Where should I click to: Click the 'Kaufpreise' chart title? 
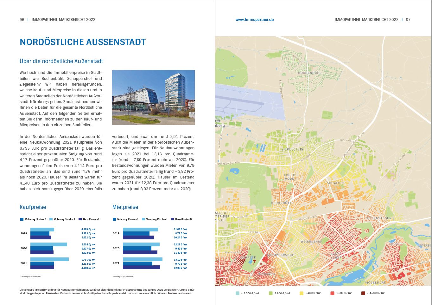coord(33,207)
